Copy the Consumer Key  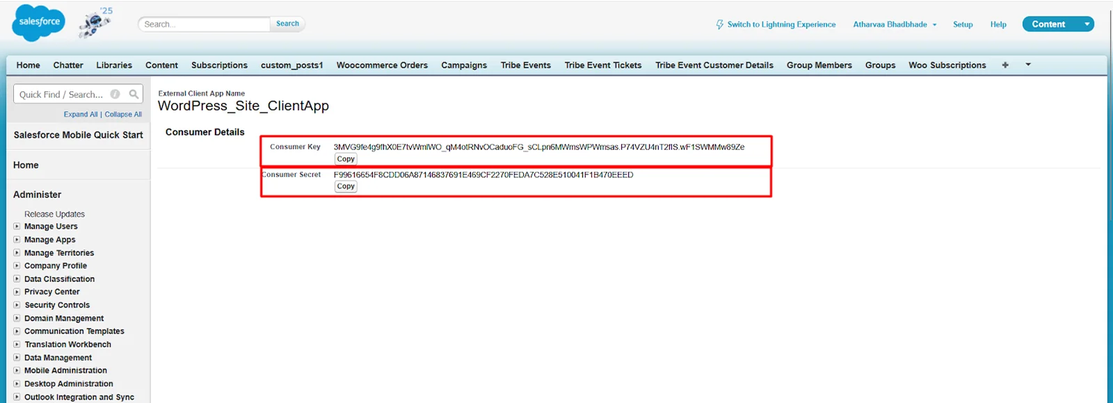pos(346,159)
